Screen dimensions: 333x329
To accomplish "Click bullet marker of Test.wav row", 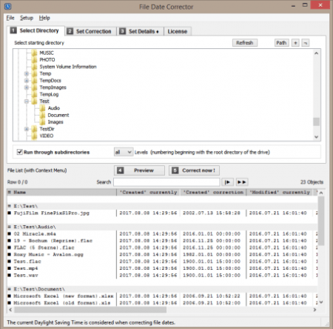I will point(10,275).
